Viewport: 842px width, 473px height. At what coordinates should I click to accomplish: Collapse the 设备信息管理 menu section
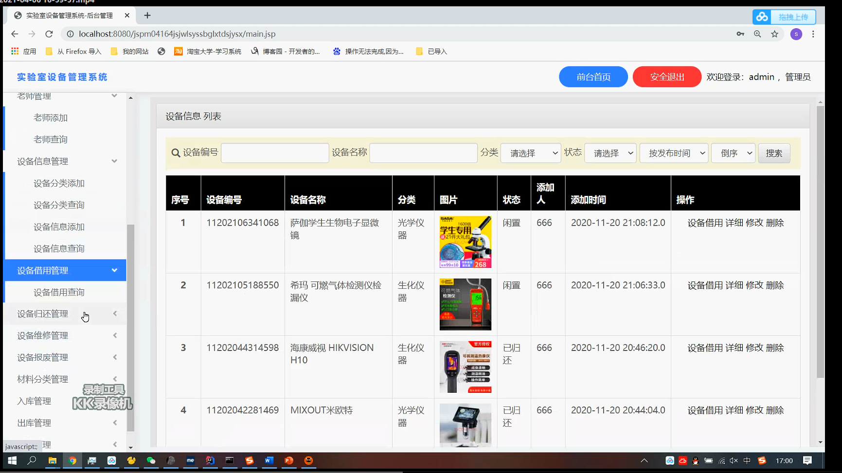[65, 161]
